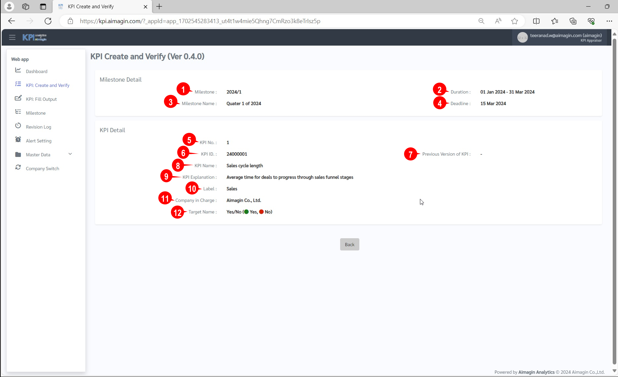Add this page to browser favorites

(x=514, y=21)
